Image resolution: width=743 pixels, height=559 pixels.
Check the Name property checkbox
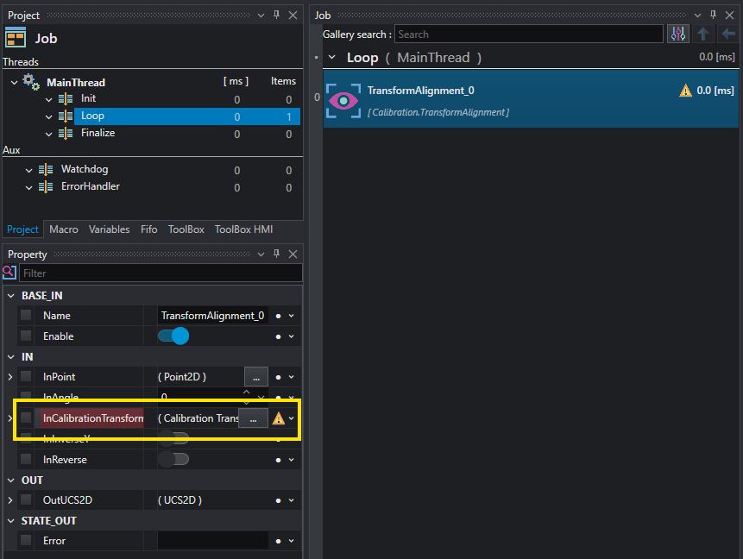(26, 315)
